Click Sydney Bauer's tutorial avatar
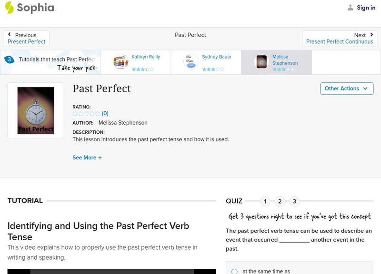Viewport: 381px width, 274px height. point(191,62)
